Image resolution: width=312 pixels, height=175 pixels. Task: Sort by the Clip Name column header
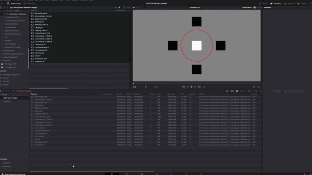click(34, 94)
